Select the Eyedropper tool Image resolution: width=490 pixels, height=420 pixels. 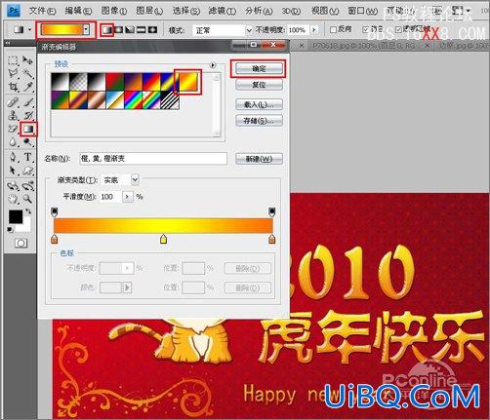(x=27, y=87)
